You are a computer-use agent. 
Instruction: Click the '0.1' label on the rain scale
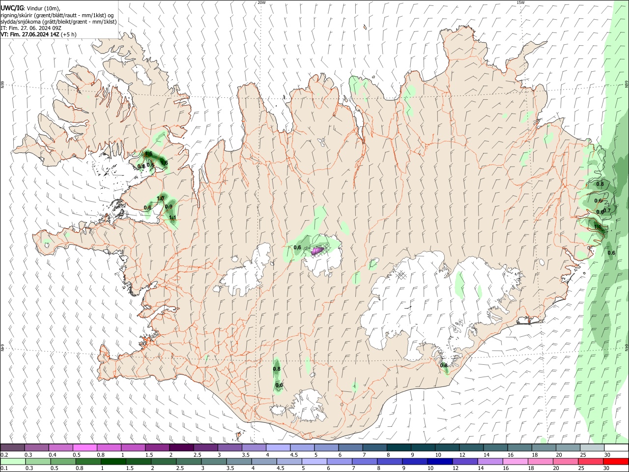tap(4, 469)
